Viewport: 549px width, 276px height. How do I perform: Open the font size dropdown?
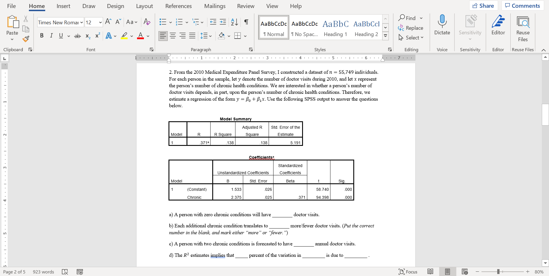(x=100, y=22)
